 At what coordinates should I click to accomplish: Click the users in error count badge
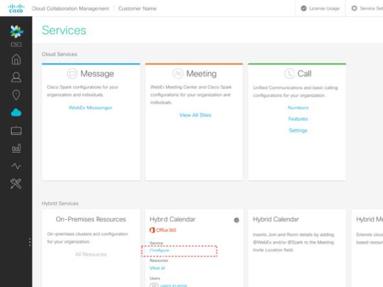154,285
